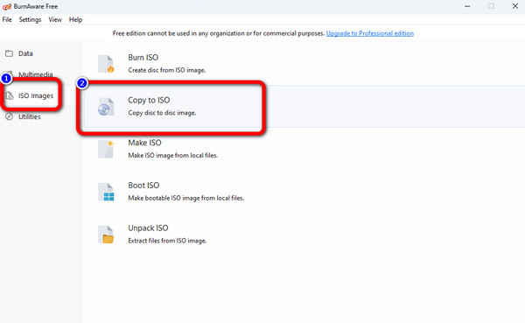Screen dimensions: 525x323
Task: Follow the Upgrade to Professional edition link
Action: [x=370, y=33]
